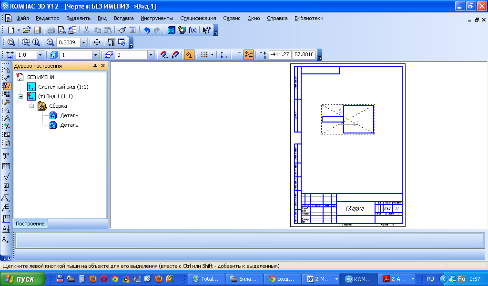Open the Файл menu
The width and height of the screenshot is (488, 286).
pyautogui.click(x=23, y=18)
